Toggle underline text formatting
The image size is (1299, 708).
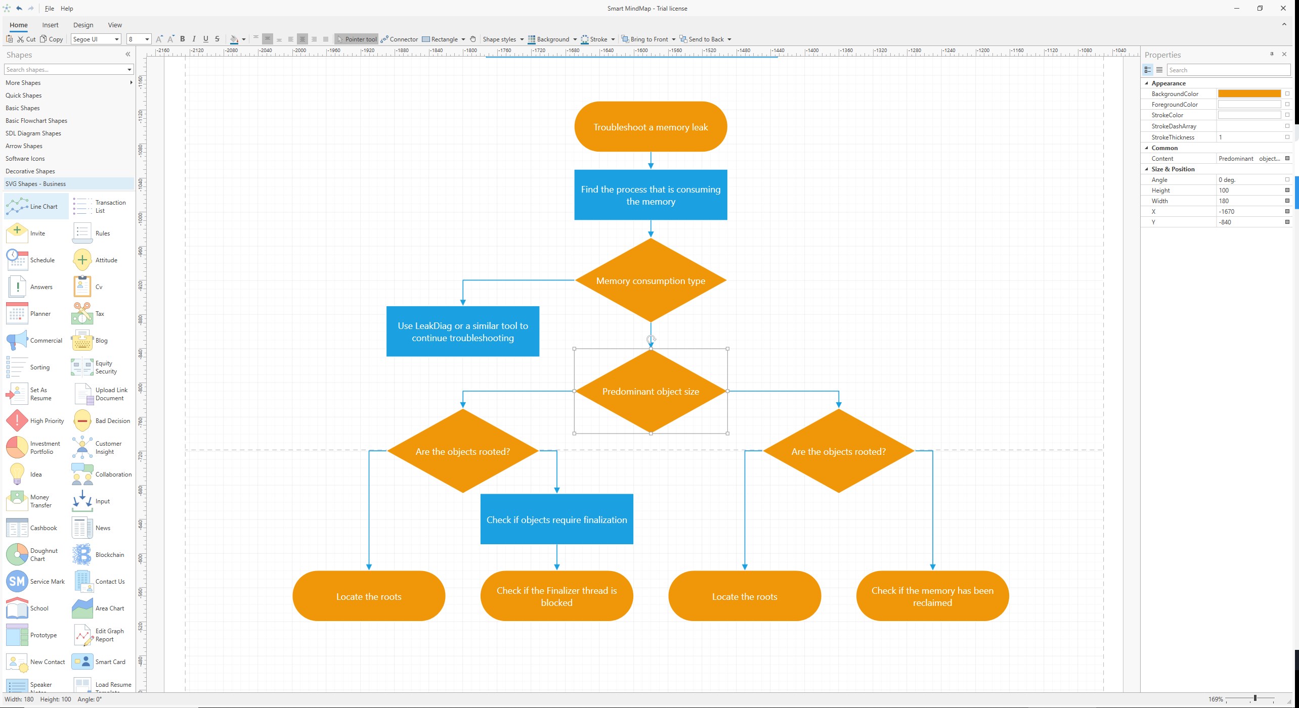click(205, 39)
